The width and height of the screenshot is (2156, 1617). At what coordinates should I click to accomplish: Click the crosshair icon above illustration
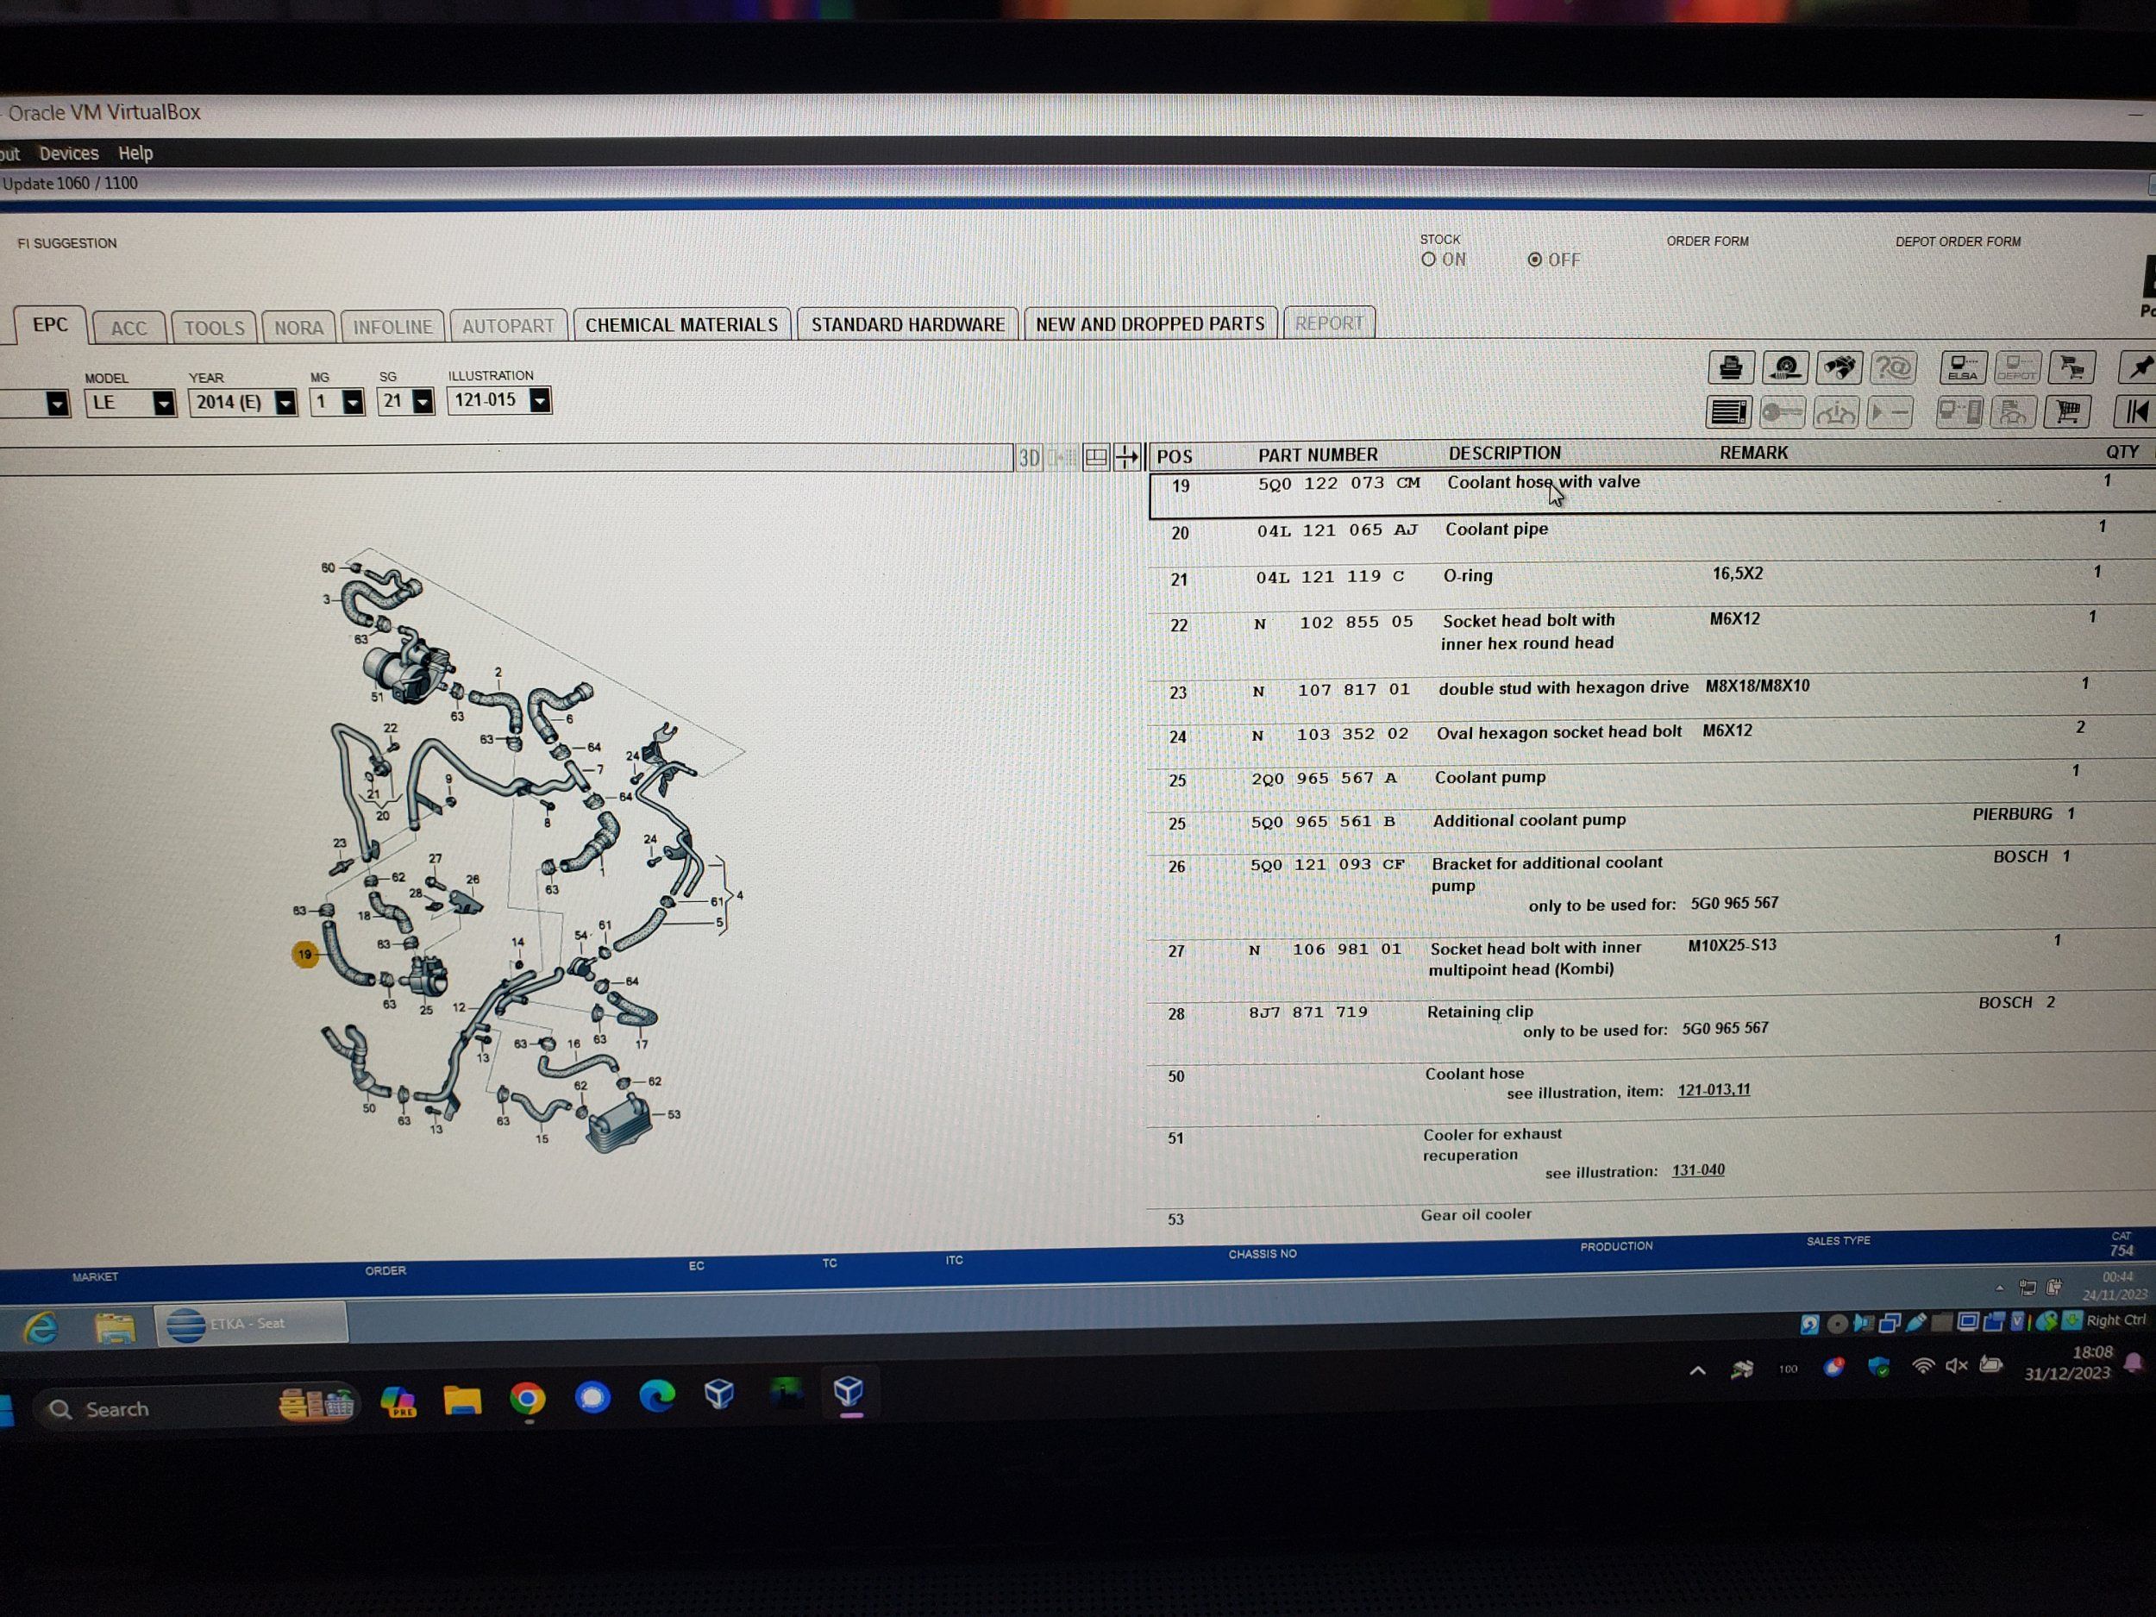coord(1127,456)
